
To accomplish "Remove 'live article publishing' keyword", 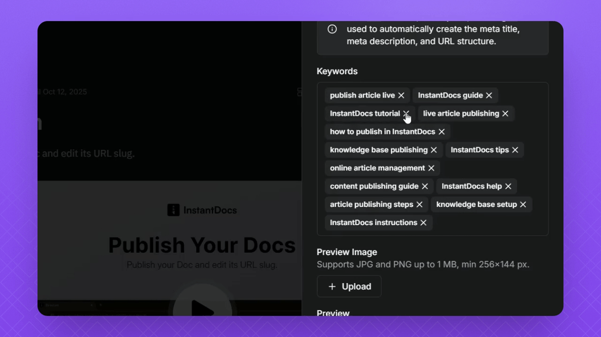I will 505,114.
